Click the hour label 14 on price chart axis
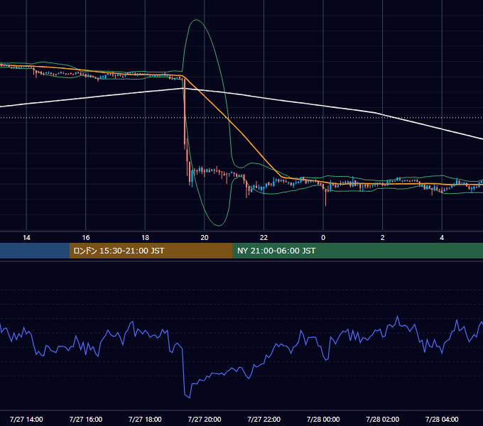Screen dimensions: 483x426 (x=26, y=238)
